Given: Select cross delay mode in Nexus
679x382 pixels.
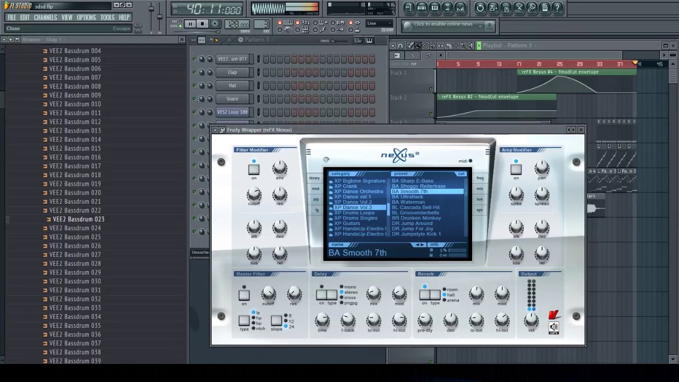Looking at the screenshot, I should pos(342,298).
